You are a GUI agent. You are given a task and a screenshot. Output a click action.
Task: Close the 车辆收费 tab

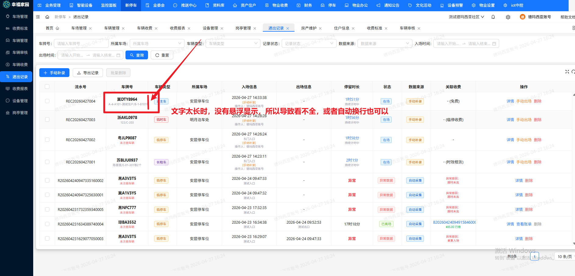pyautogui.click(x=156, y=29)
